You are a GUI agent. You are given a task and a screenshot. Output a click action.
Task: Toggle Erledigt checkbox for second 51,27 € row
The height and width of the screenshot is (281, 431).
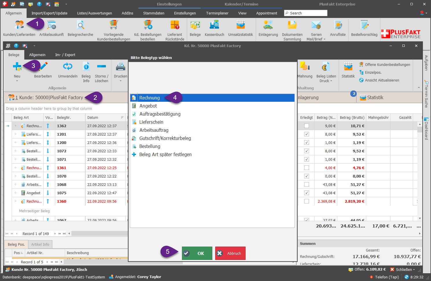307,193
